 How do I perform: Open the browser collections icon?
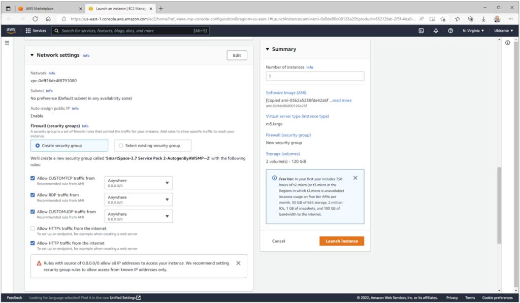[x=471, y=19]
